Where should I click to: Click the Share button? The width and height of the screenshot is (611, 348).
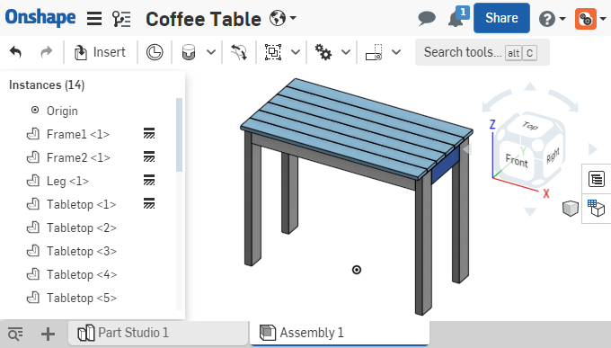501,18
